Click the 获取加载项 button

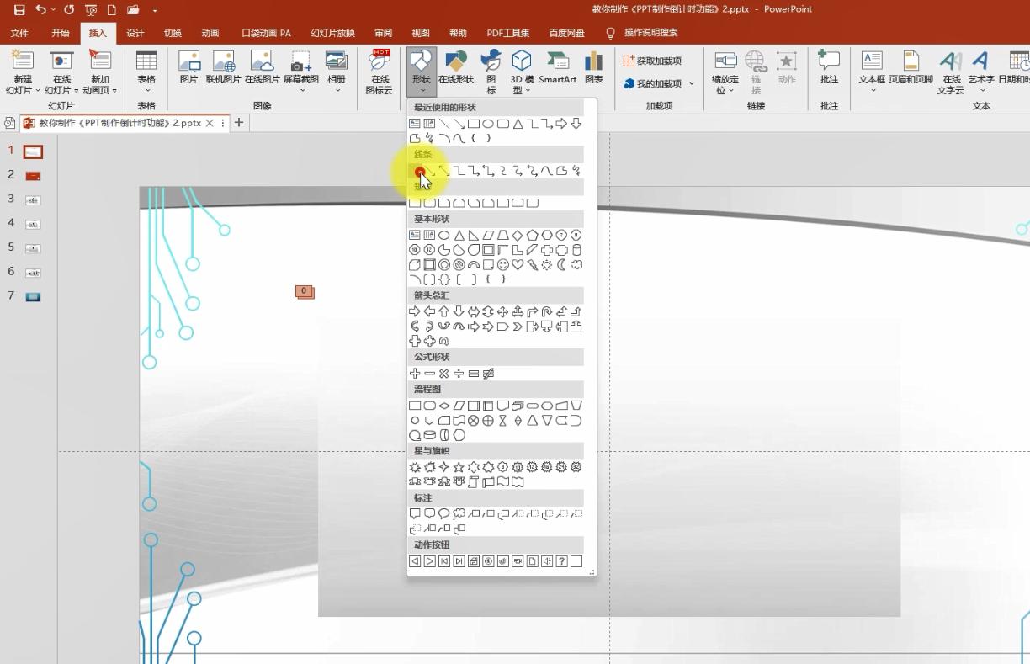tap(652, 61)
